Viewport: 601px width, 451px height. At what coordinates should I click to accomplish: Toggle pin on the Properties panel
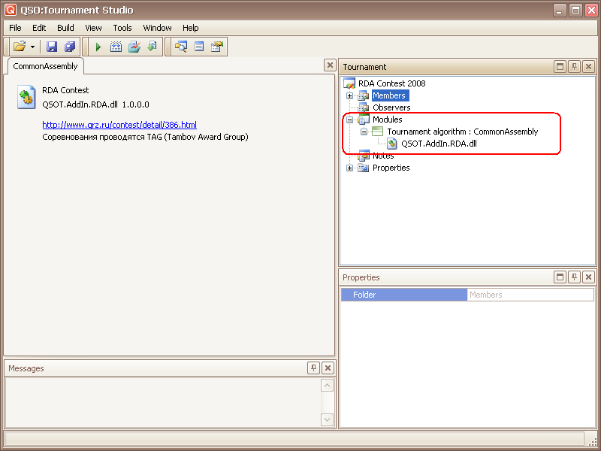(574, 277)
